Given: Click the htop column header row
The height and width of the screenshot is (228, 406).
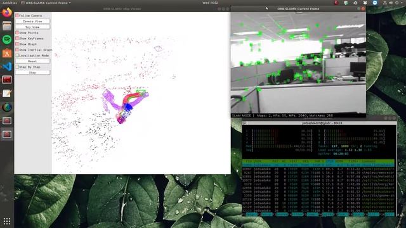Looking at the screenshot, I should pos(318,161).
